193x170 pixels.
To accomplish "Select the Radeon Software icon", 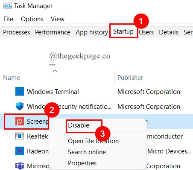I will click(20, 151).
